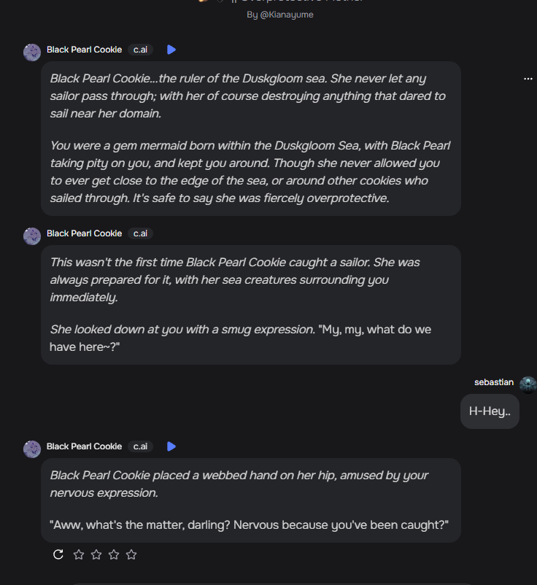Image resolution: width=537 pixels, height=585 pixels.
Task: Select the "H-Hey.." user message bubble
Action: (x=490, y=411)
